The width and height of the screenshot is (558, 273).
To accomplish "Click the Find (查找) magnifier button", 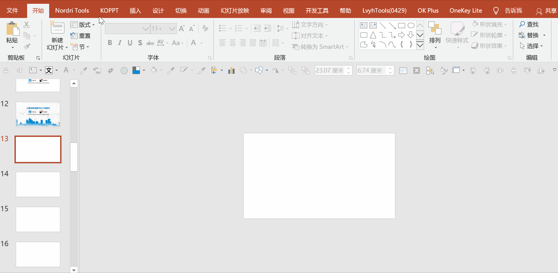I will pyautogui.click(x=529, y=24).
